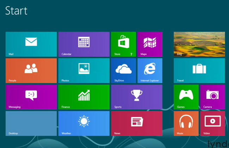Open the Bing landscape photo tile

coord(199,44)
